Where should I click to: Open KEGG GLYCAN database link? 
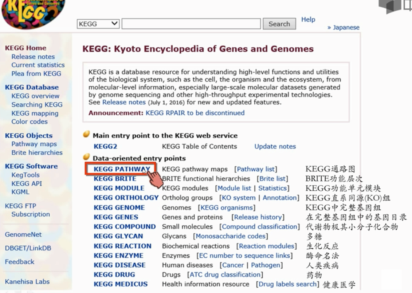[x=118, y=236]
